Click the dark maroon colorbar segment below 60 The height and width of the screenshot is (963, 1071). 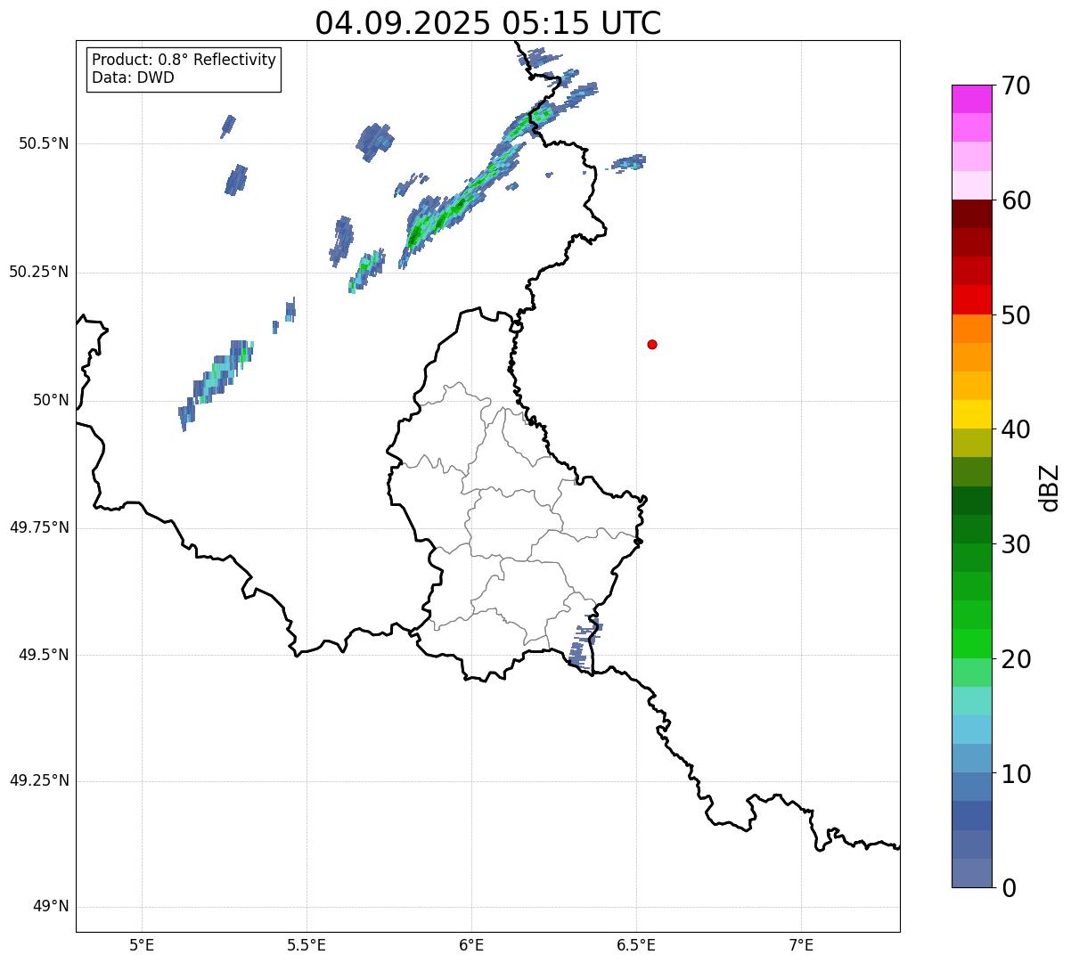(x=972, y=214)
